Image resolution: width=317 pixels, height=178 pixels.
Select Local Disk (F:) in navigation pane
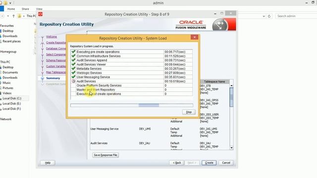12,109
